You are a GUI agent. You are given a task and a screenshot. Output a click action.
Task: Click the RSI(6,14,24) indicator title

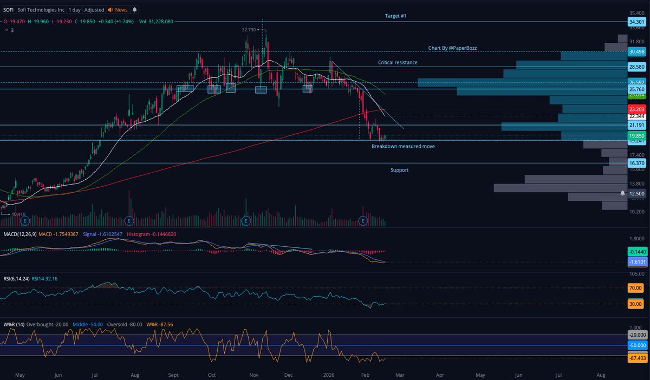16,279
